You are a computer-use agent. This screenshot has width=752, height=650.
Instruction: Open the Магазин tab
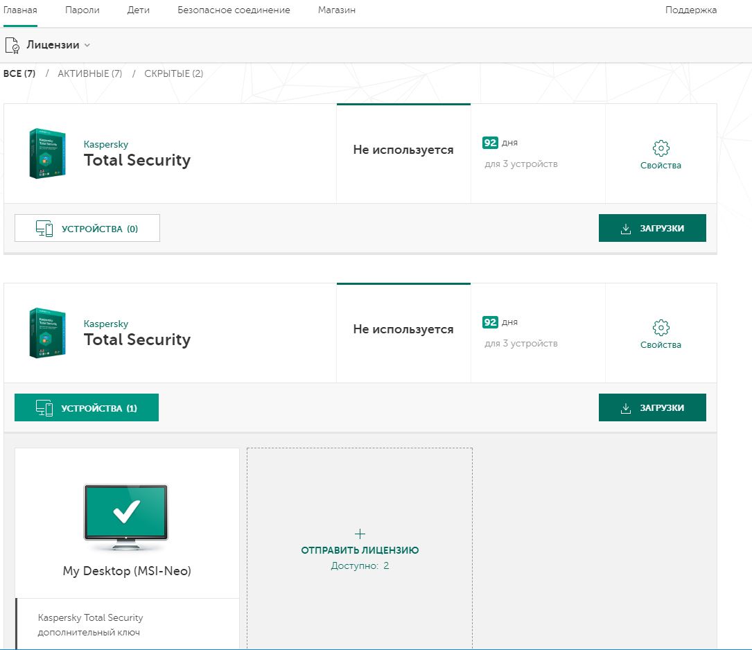point(337,10)
